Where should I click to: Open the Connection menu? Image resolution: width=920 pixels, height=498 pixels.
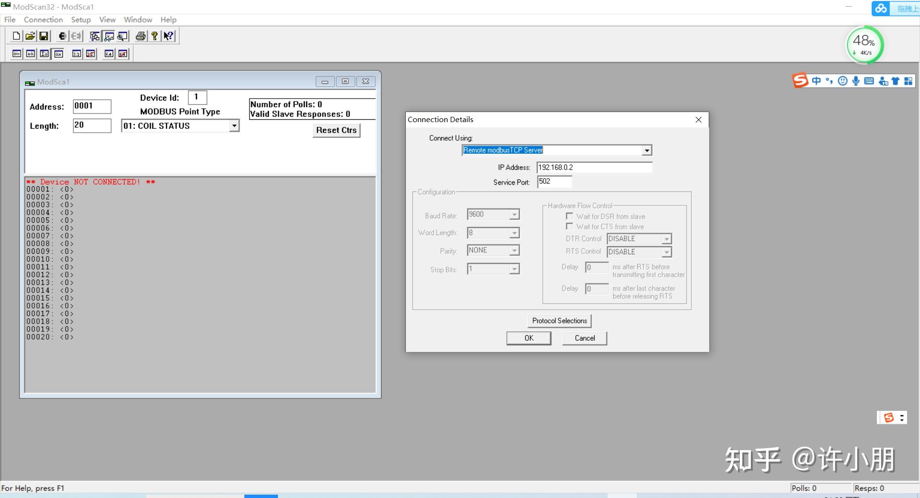pyautogui.click(x=43, y=20)
